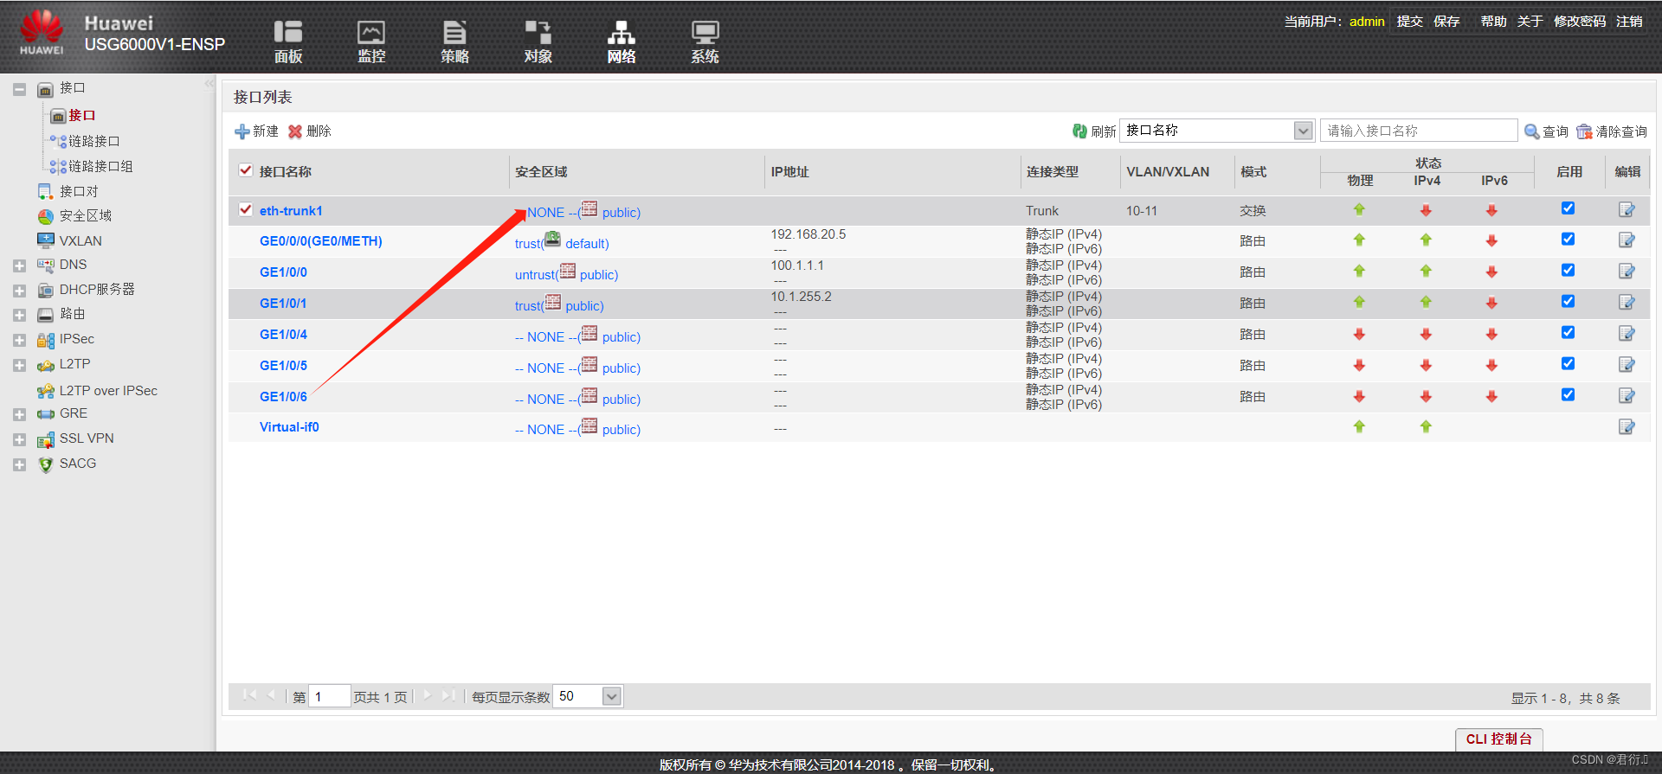Collapse the 接口 tree node
The height and width of the screenshot is (774, 1662).
pyautogui.click(x=19, y=89)
